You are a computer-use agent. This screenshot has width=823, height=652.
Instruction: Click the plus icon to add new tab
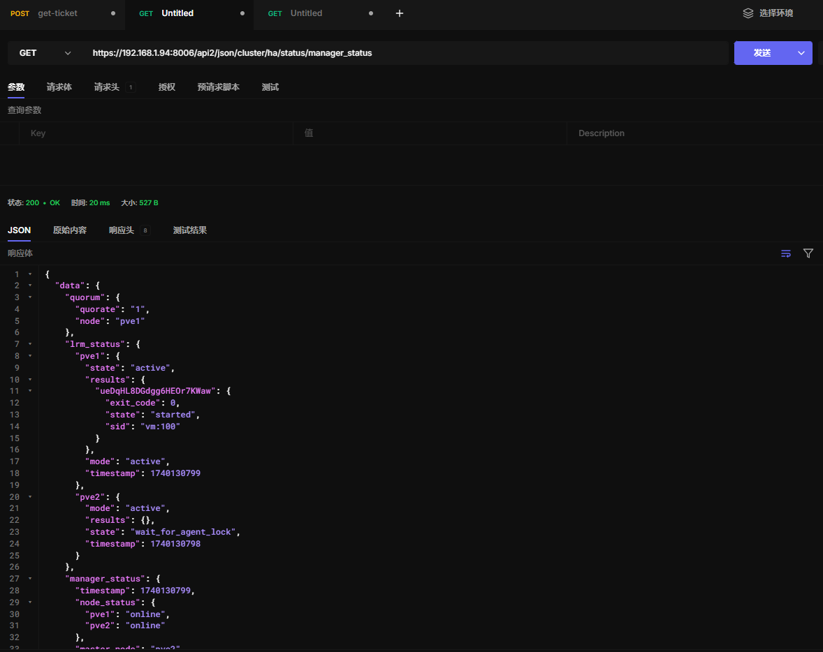tap(400, 13)
